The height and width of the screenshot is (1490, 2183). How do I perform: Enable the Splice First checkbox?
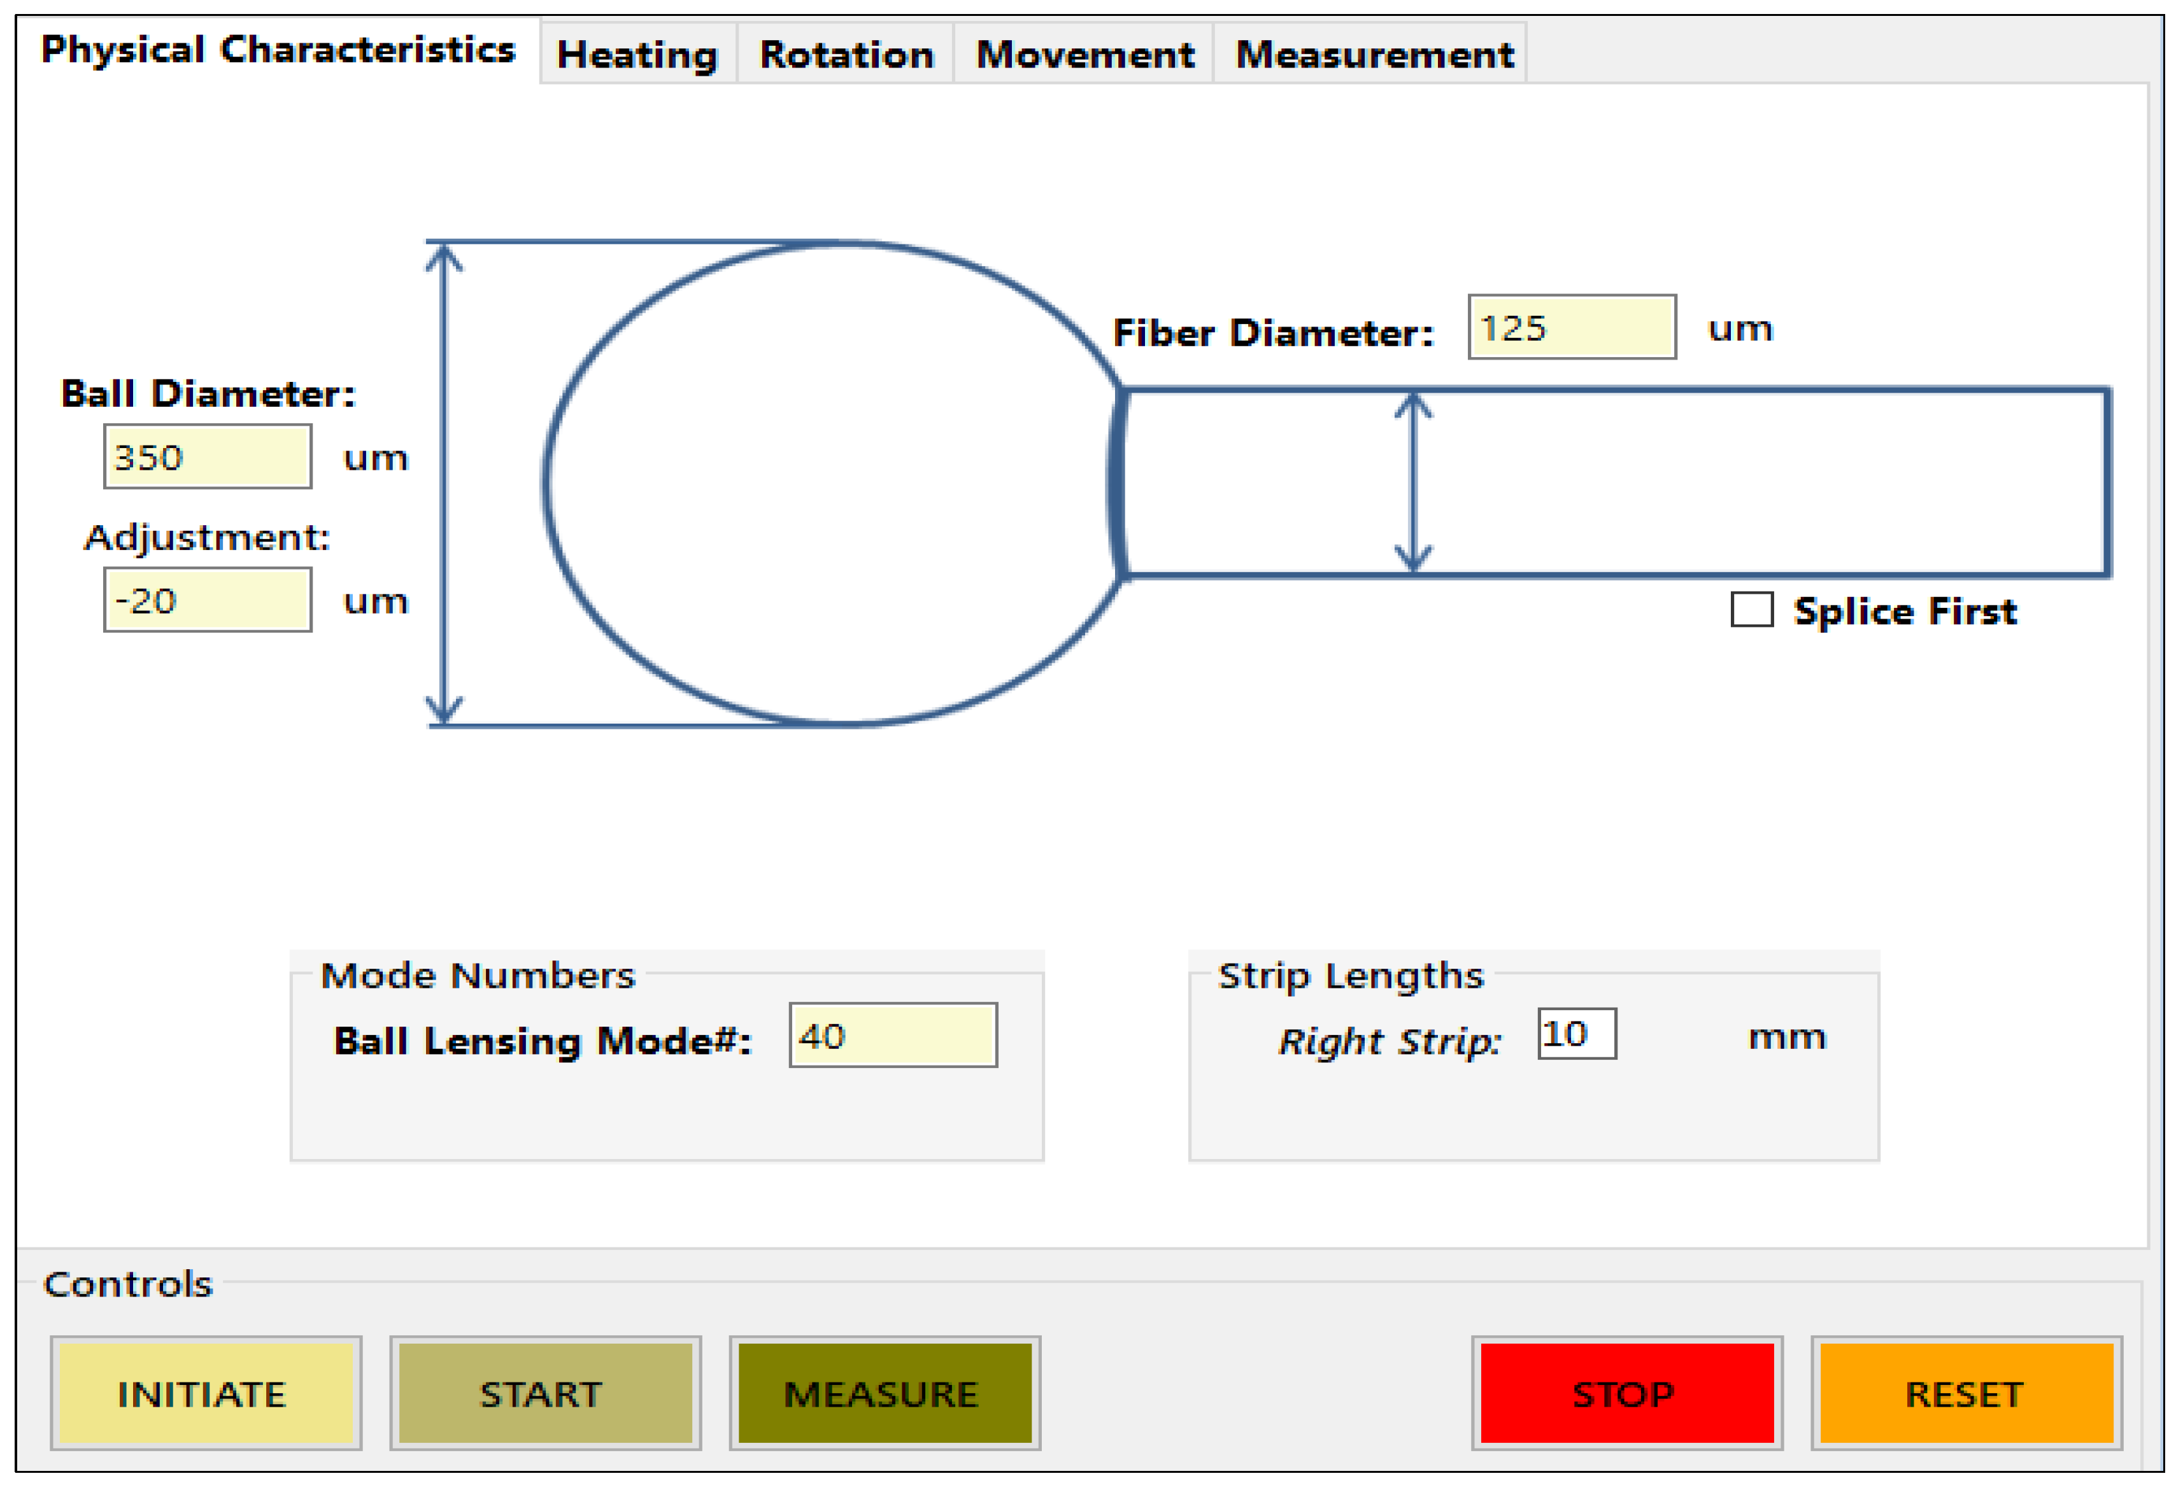1752,609
